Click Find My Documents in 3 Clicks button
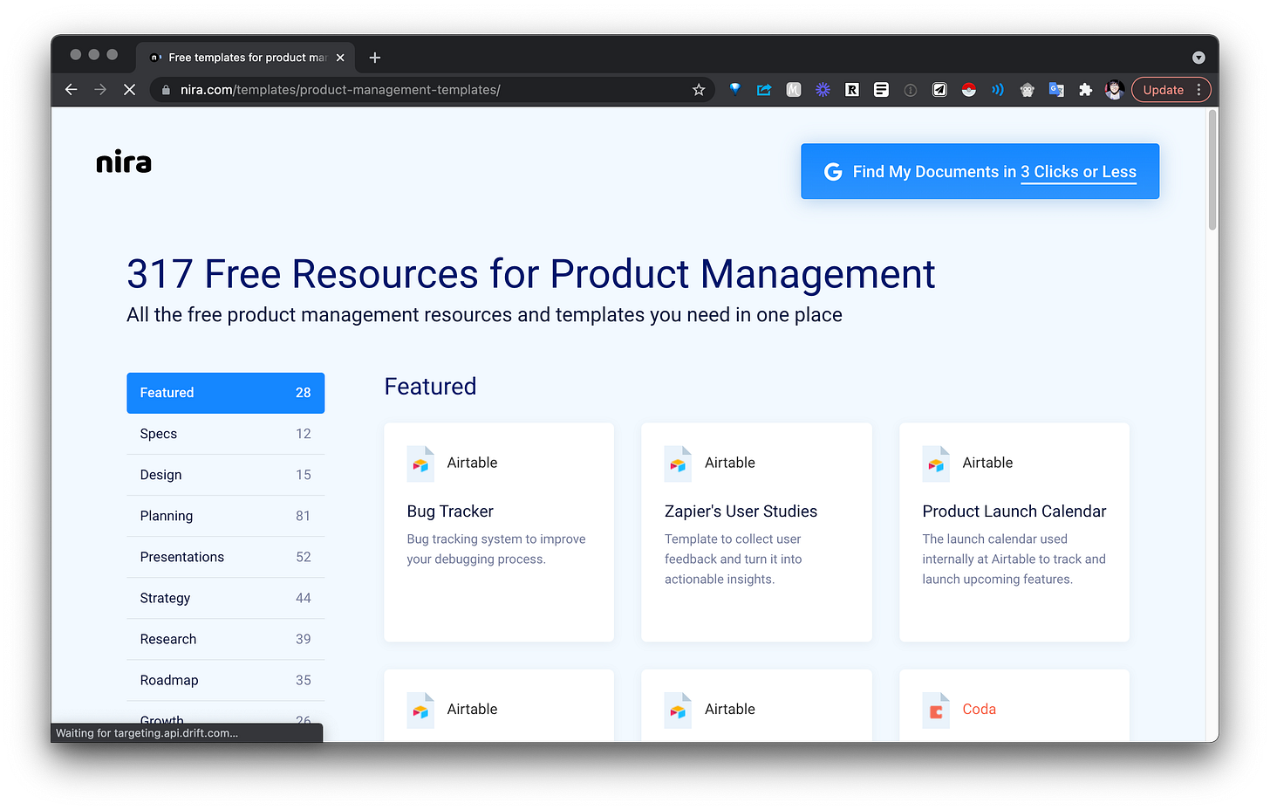 click(x=980, y=171)
